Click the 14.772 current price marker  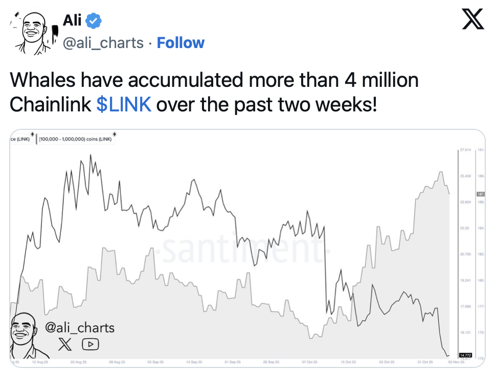coord(465,355)
